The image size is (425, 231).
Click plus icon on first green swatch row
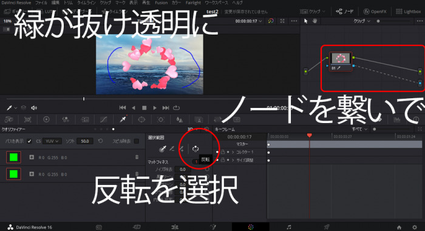coord(32,157)
